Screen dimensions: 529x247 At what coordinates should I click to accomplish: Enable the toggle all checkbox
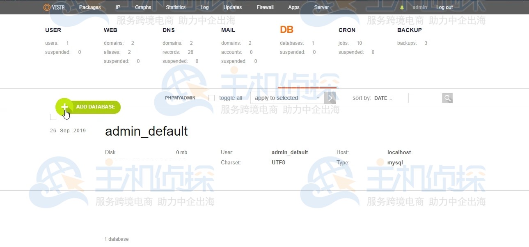(211, 98)
